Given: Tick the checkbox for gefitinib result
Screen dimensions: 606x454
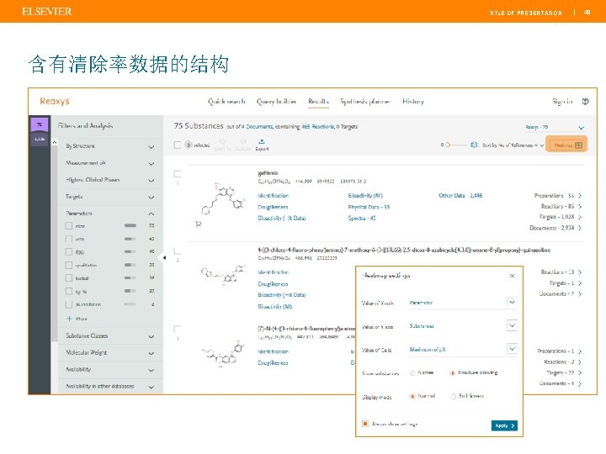Looking at the screenshot, I should [x=178, y=174].
